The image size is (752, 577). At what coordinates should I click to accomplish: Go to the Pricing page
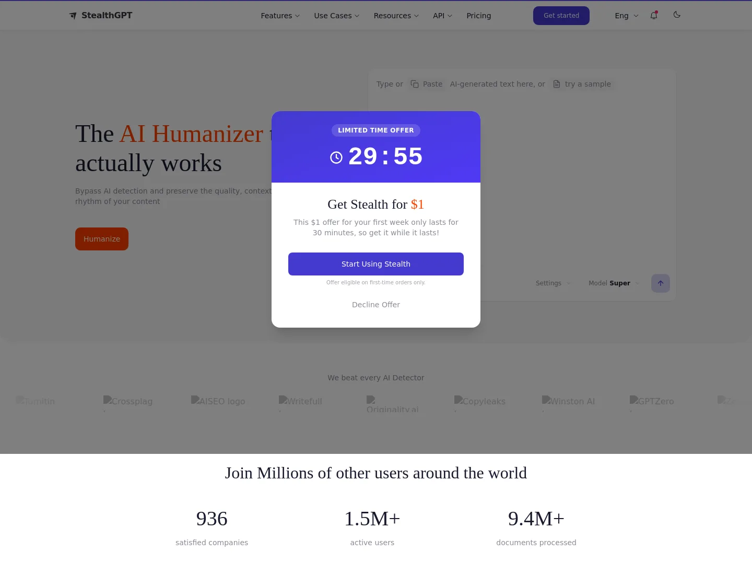(479, 16)
